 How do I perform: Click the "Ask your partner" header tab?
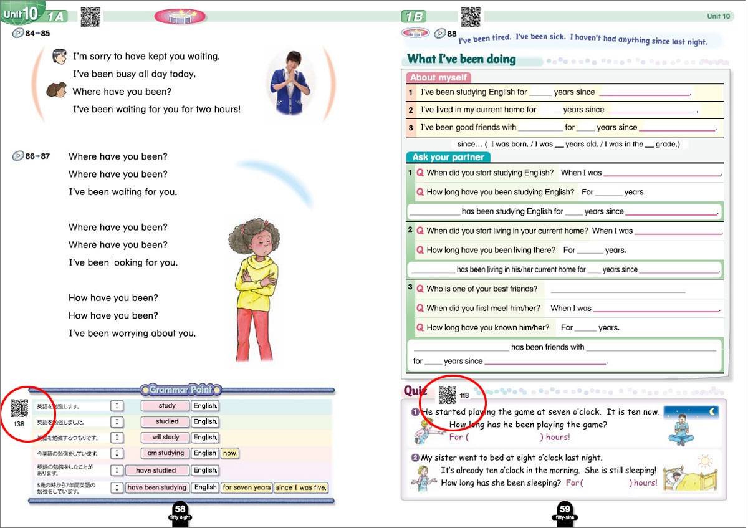point(448,157)
